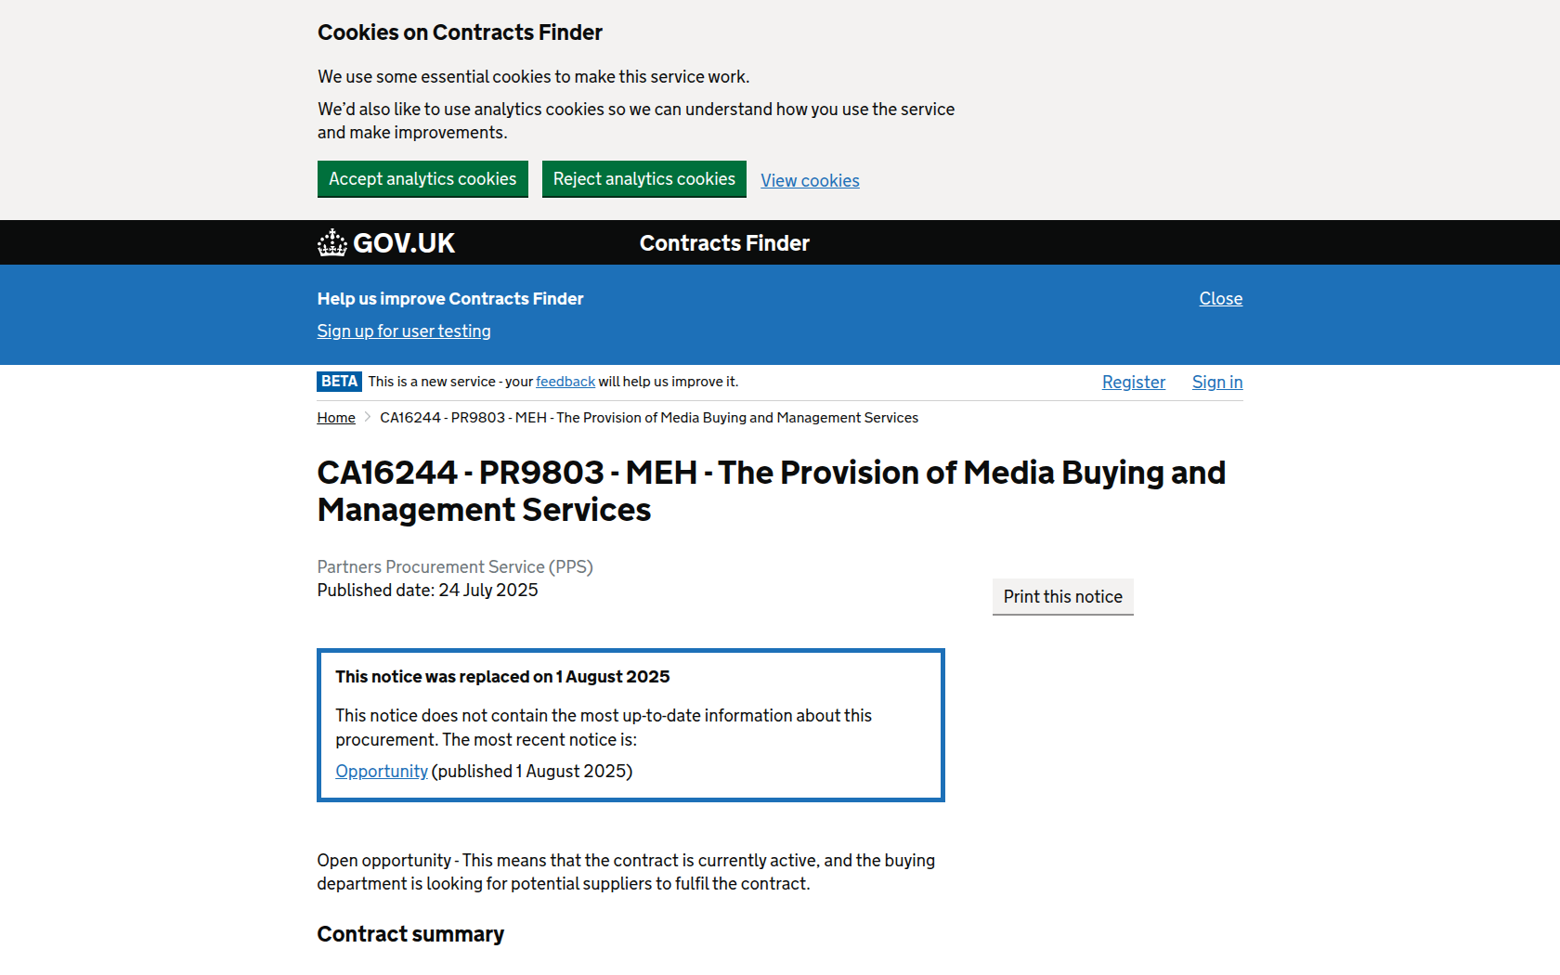
Task: Click the GOV.UK wordmark text
Action: [x=404, y=243]
